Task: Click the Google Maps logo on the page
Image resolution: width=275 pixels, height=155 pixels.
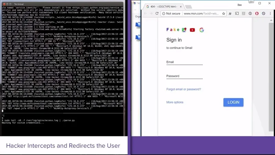Action: 184,30
